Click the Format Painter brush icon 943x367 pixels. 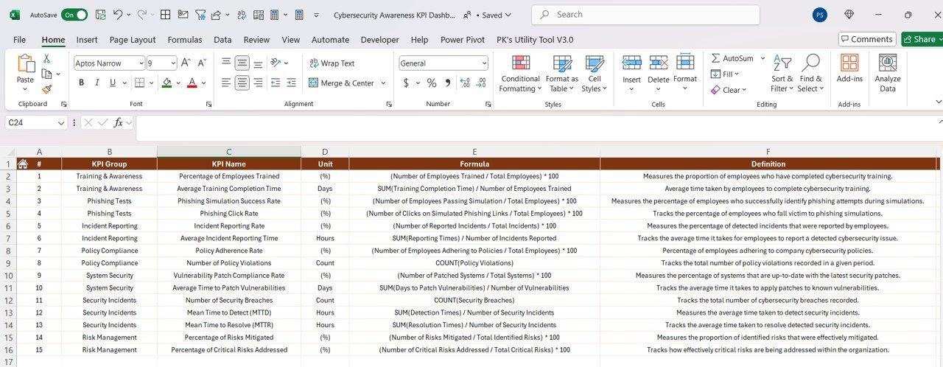[x=46, y=89]
